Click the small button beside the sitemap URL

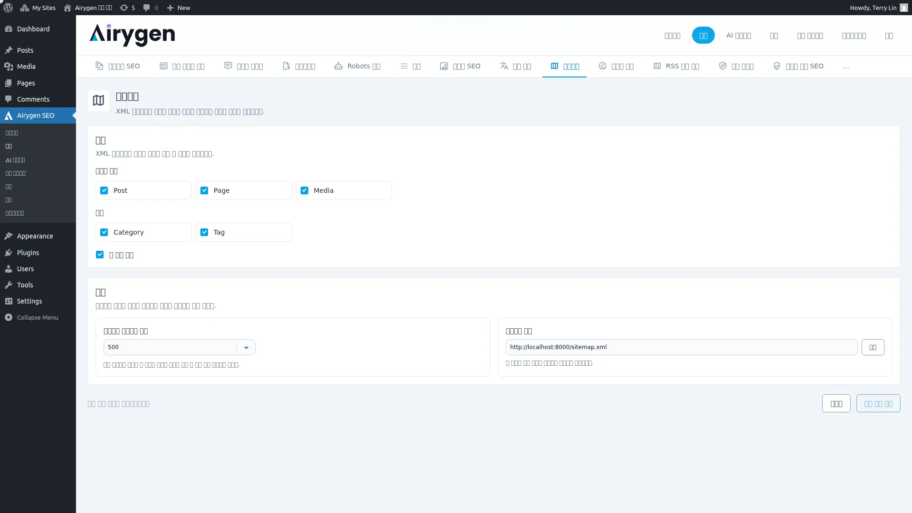point(873,347)
